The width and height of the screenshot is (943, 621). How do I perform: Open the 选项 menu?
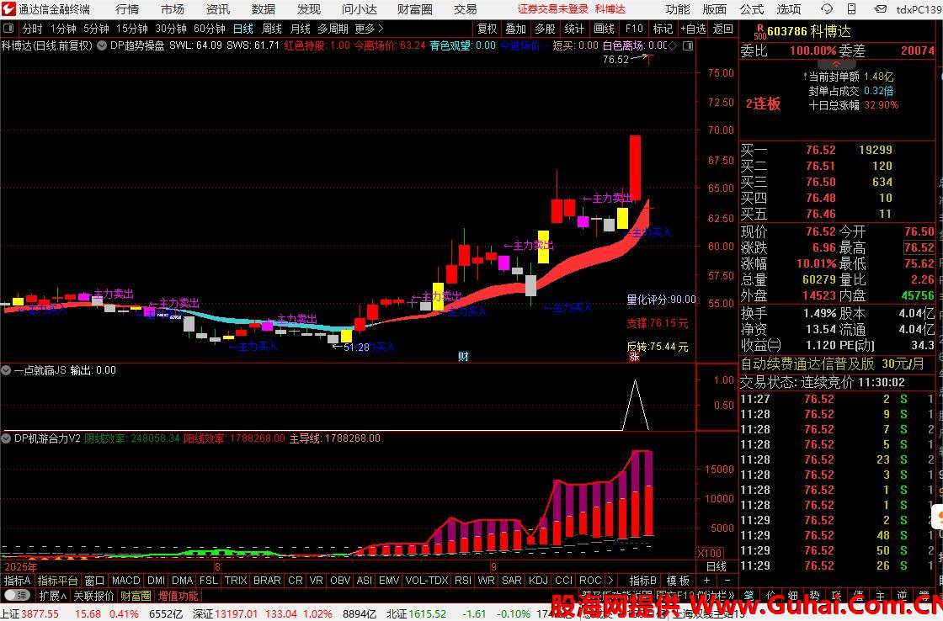(x=788, y=9)
